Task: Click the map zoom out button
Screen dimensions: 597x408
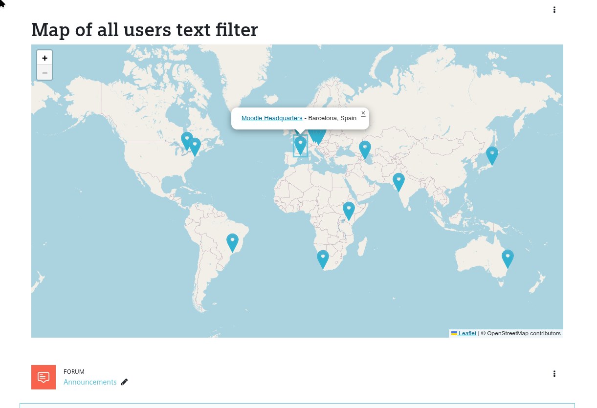Action: pyautogui.click(x=44, y=73)
